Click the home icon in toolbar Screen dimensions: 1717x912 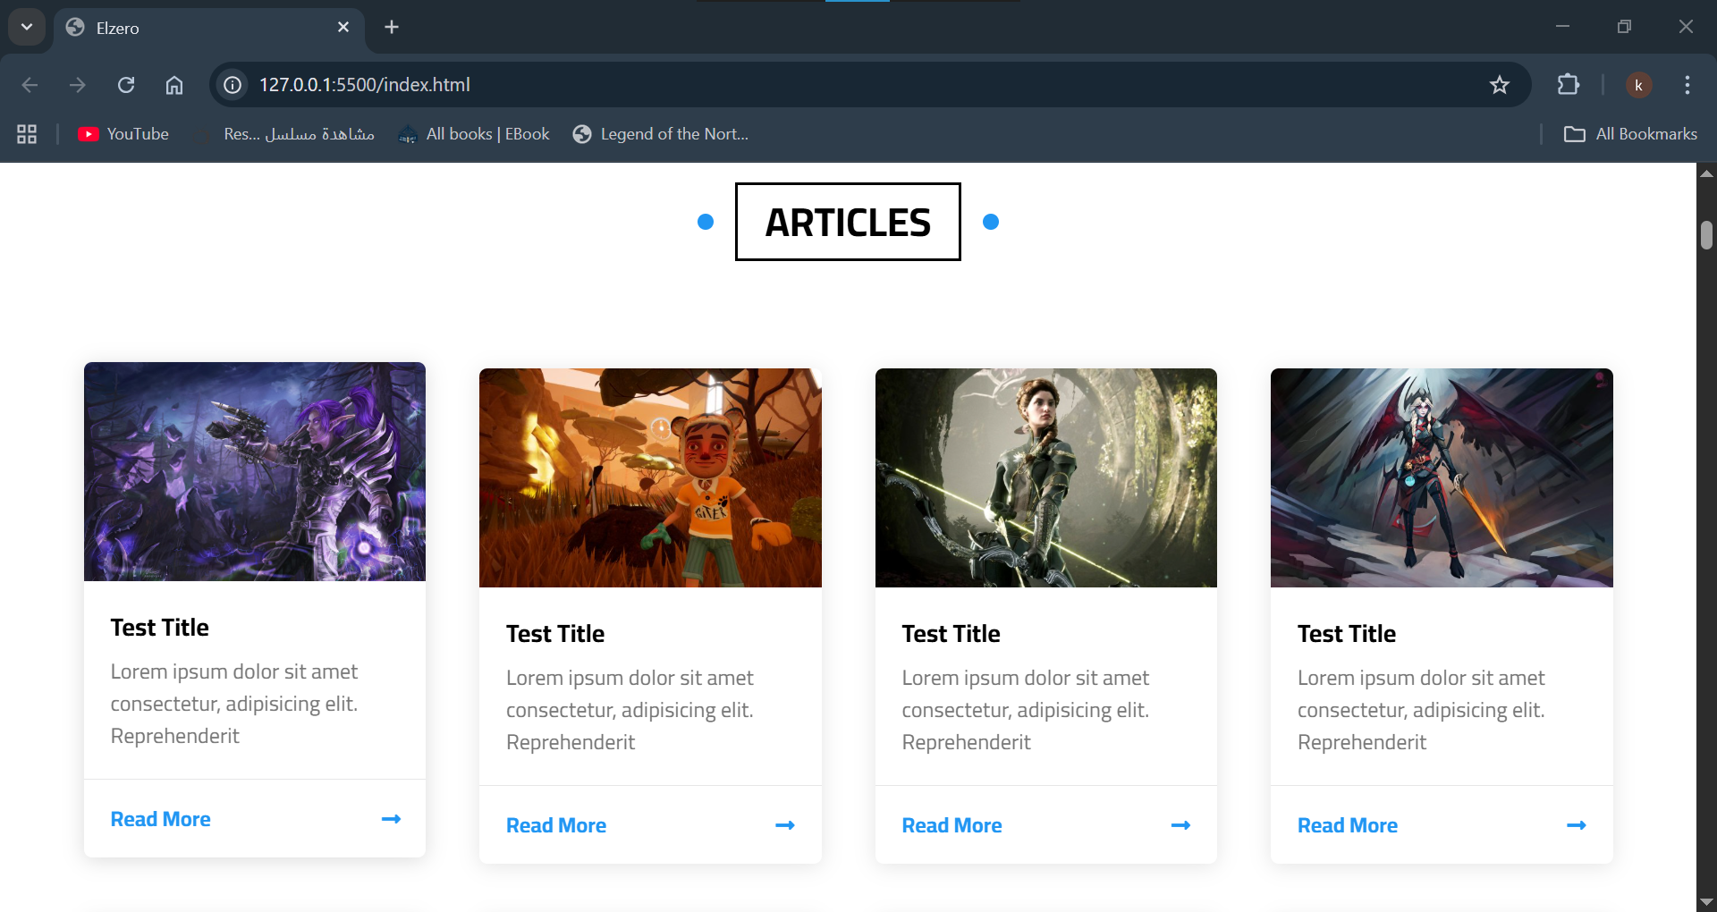174,85
